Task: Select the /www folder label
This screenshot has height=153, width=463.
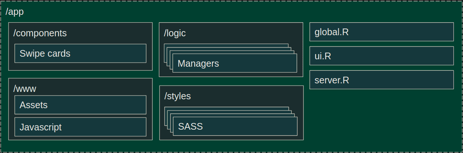Action: point(25,89)
